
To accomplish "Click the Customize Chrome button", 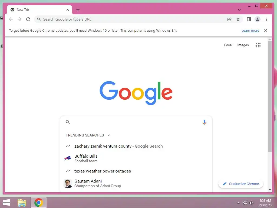I will [240, 184].
